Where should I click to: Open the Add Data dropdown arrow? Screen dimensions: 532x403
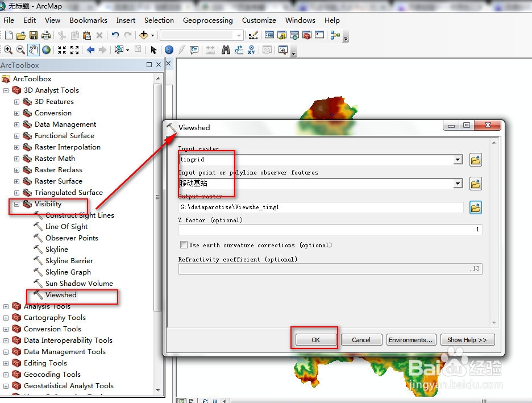[152, 35]
